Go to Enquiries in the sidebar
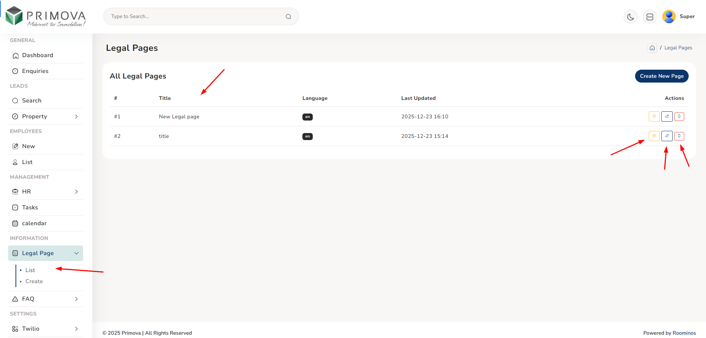Image resolution: width=706 pixels, height=338 pixels. pos(35,71)
